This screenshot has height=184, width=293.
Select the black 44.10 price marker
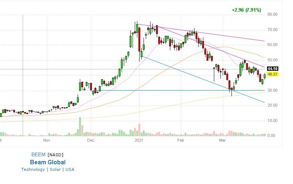pos(272,69)
